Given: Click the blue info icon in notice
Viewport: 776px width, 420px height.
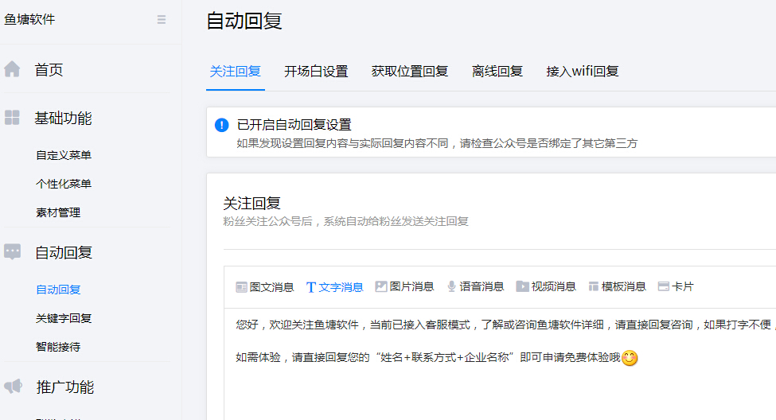Looking at the screenshot, I should click(x=222, y=125).
